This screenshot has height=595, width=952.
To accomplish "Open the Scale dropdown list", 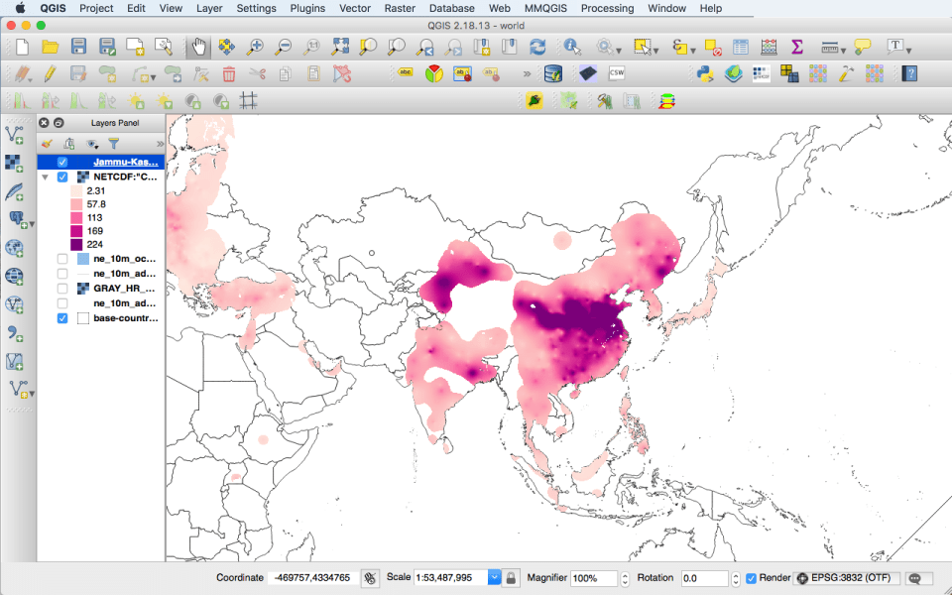I will 494,578.
